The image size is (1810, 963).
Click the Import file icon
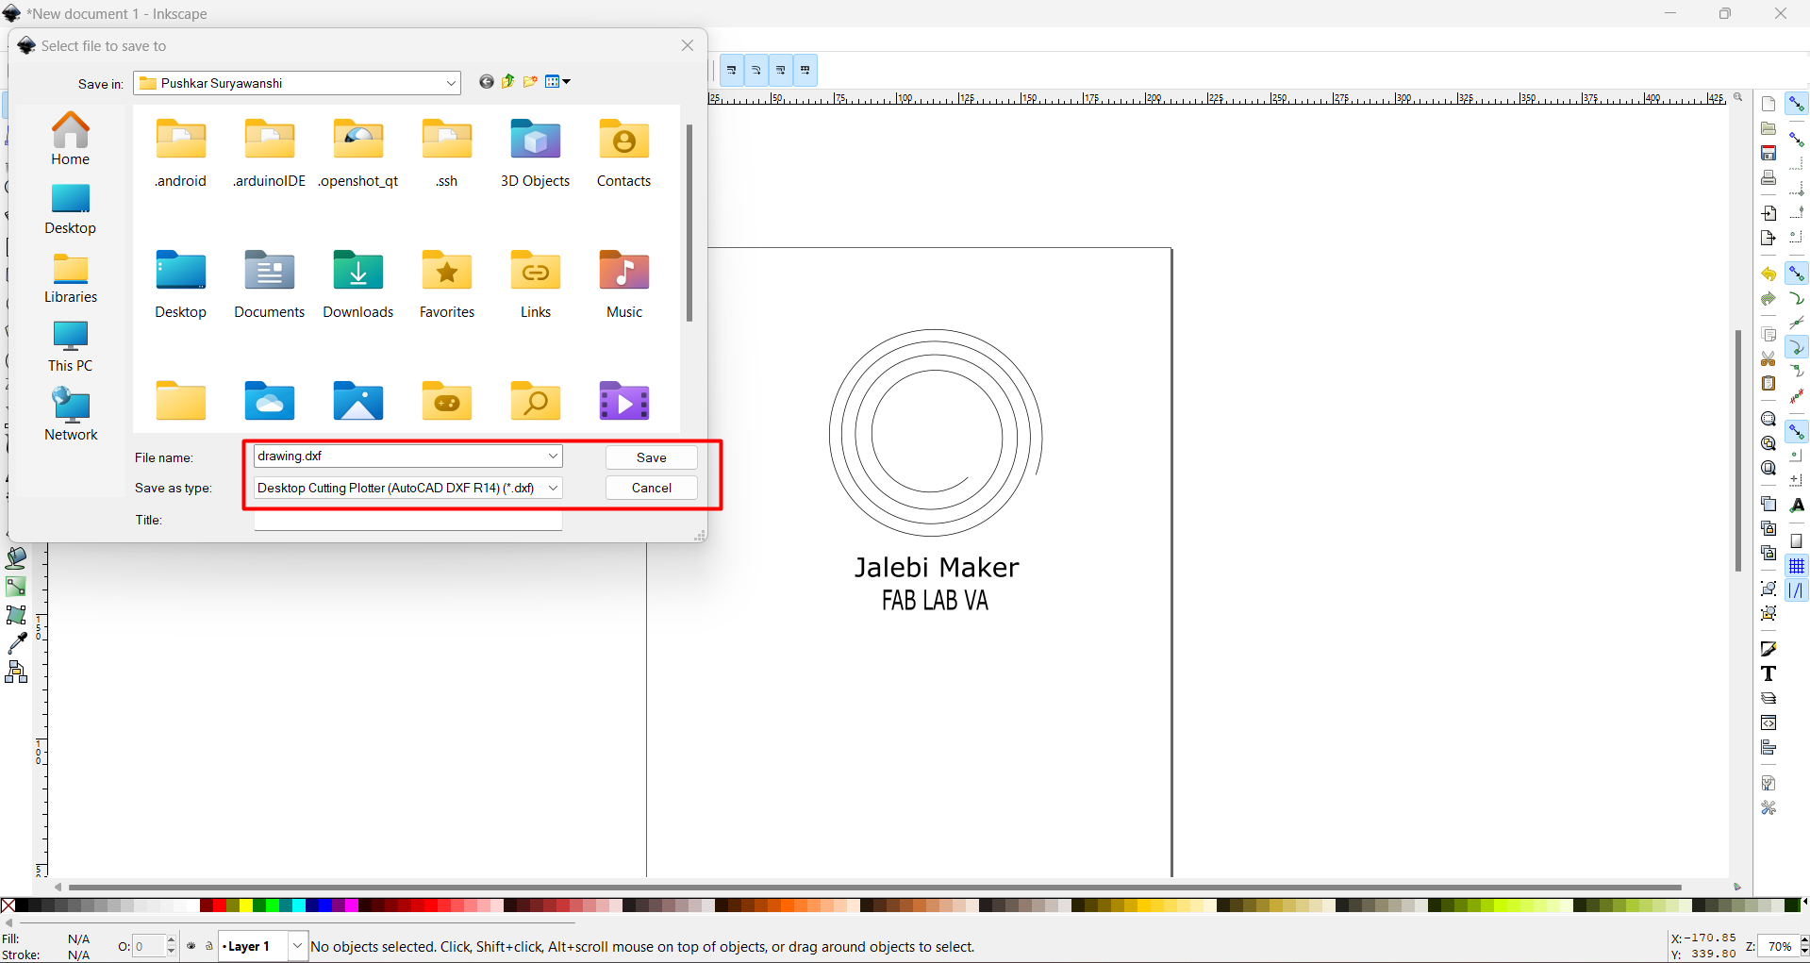pyautogui.click(x=1768, y=213)
